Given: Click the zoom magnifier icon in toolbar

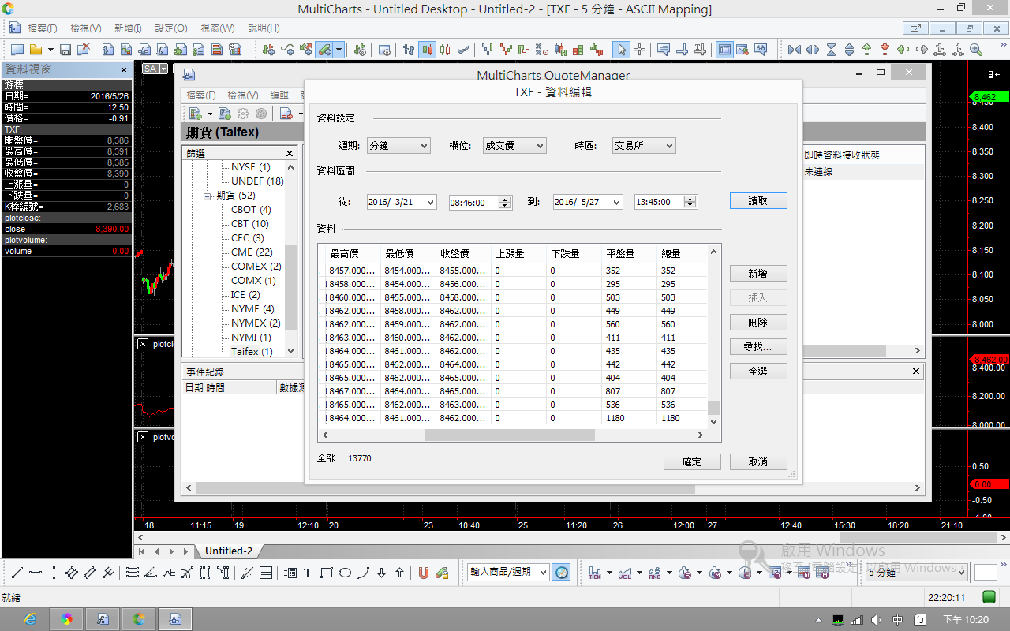Looking at the screenshot, I should 976,50.
